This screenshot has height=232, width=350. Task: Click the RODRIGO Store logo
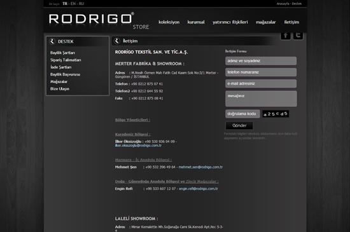99,21
